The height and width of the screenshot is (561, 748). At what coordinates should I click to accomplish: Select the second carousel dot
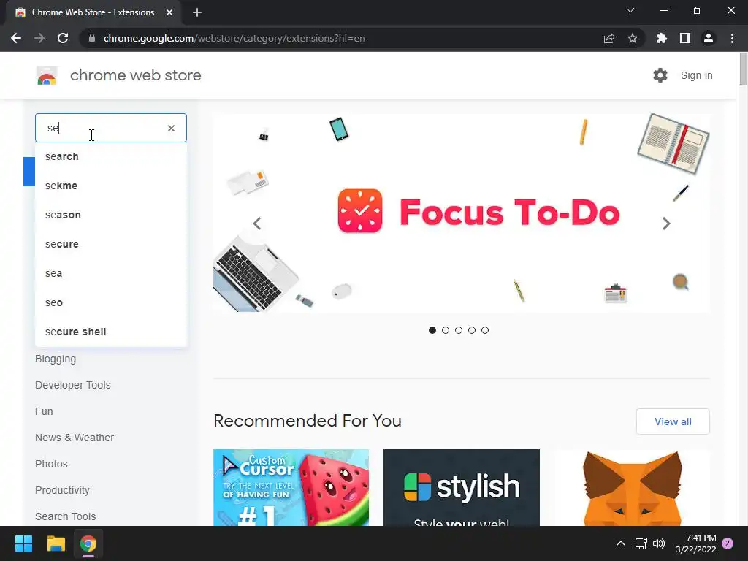pyautogui.click(x=446, y=330)
